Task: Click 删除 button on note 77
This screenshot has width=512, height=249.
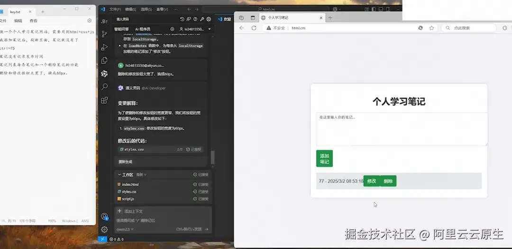Action: pyautogui.click(x=388, y=181)
